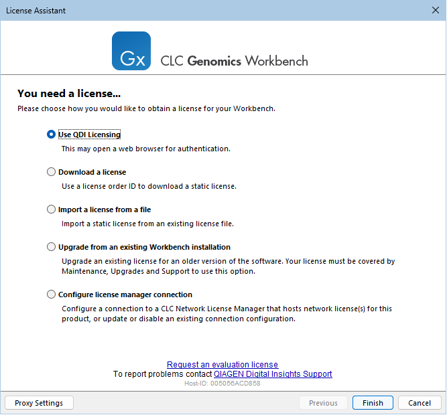
Task: Click 'Please choose how you would like' instruction
Action: click(146, 108)
